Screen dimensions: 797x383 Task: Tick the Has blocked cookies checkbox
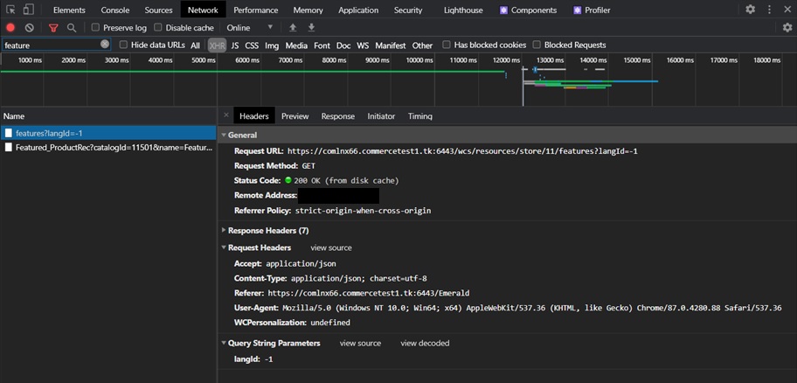(x=447, y=45)
